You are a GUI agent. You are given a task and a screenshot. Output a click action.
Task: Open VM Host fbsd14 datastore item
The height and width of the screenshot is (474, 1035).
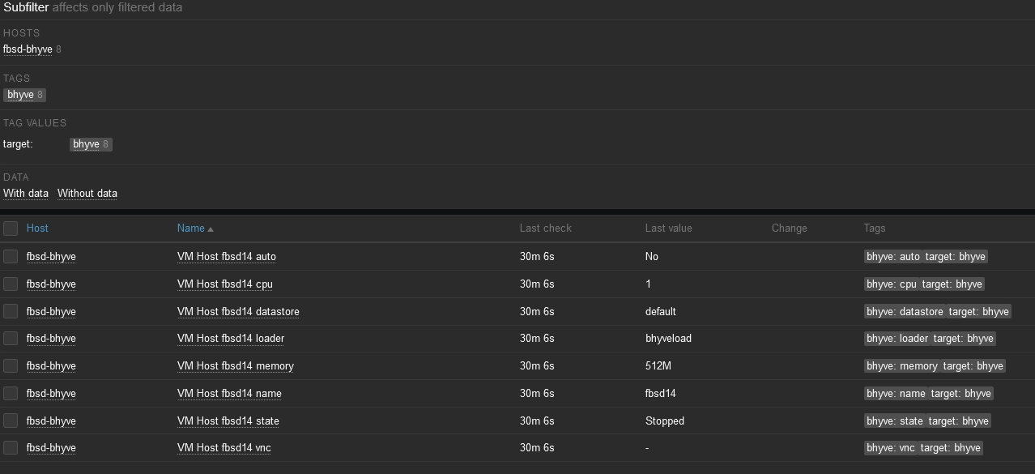[238, 311]
